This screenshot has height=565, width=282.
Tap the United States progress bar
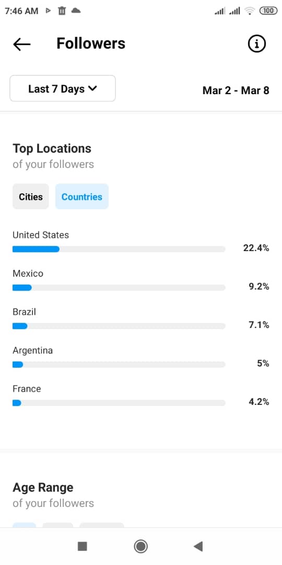coord(119,249)
